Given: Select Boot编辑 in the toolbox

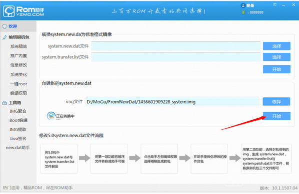Looking at the screenshot, I should [18, 120].
